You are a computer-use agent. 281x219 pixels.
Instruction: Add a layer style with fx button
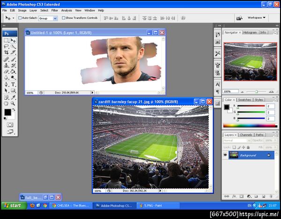pyautogui.click(x=234, y=196)
